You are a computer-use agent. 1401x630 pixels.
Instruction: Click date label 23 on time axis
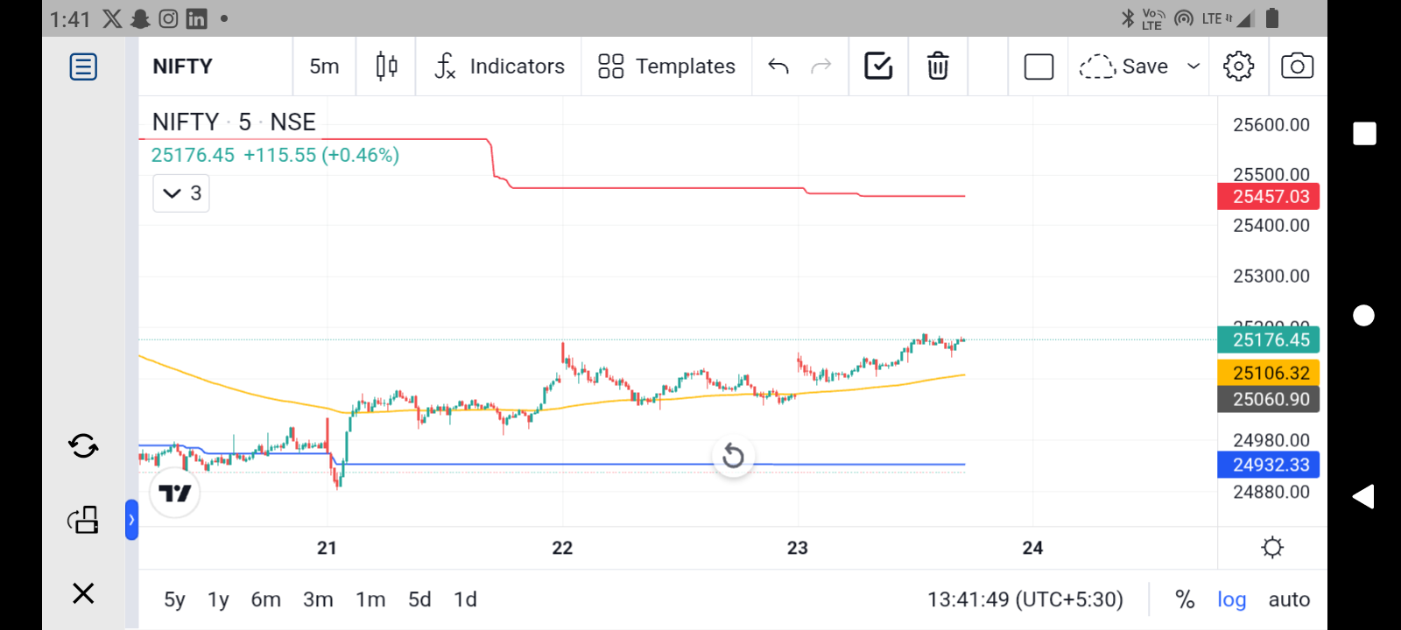click(x=797, y=548)
